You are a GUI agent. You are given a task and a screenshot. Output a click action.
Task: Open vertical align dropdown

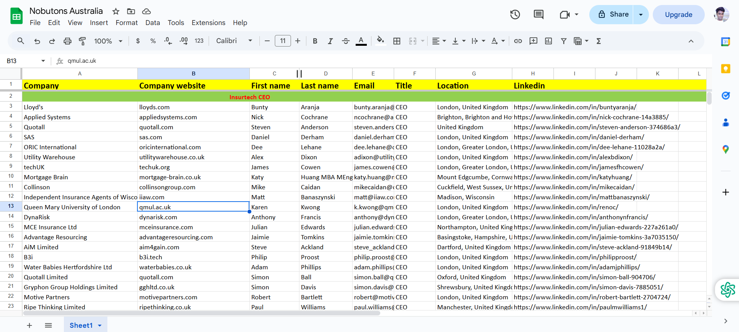coord(459,41)
